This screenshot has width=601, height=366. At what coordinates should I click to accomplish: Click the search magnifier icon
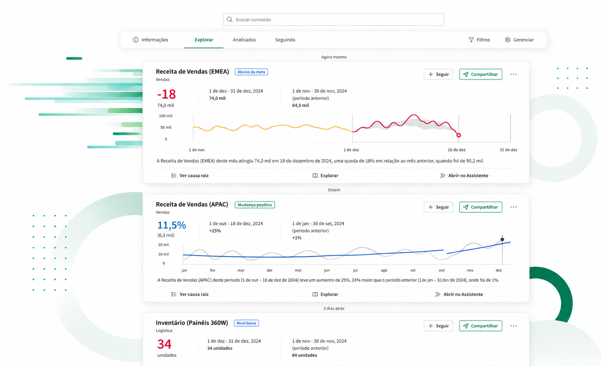[x=230, y=19]
